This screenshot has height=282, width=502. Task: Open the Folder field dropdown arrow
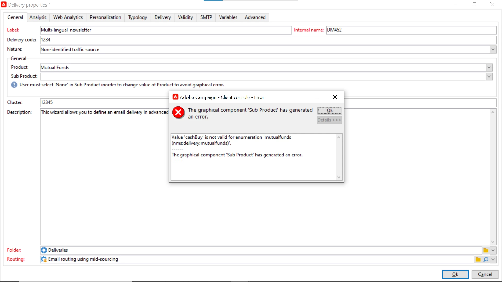[493, 250]
